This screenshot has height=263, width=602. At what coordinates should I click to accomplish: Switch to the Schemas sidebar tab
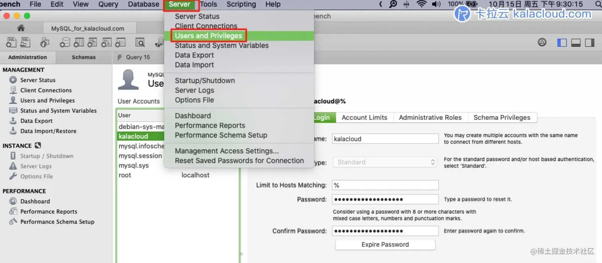[84, 57]
